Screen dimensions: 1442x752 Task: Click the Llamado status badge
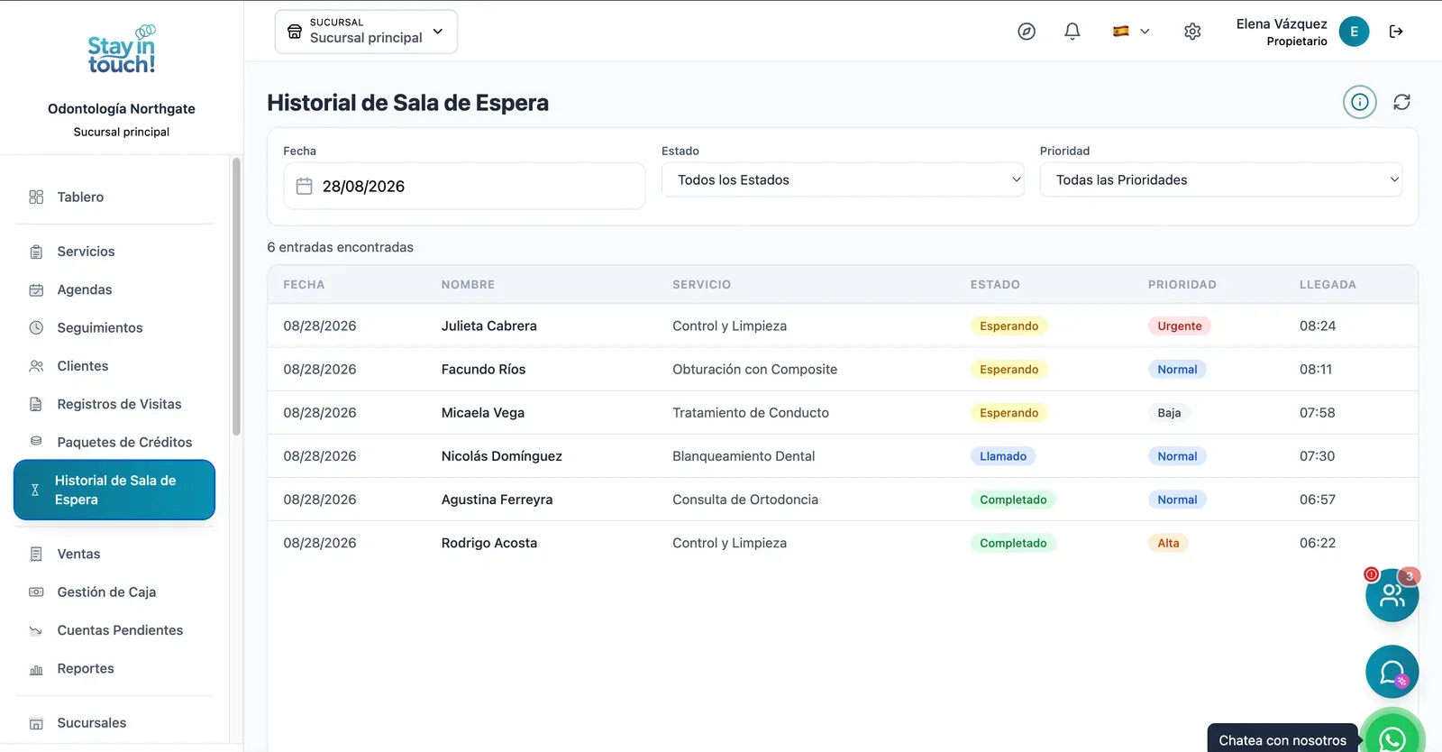(x=1003, y=456)
